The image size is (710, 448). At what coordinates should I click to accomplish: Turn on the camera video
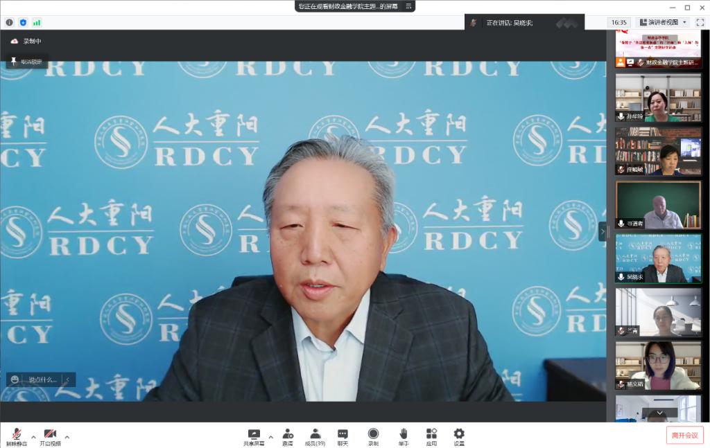[50, 436]
